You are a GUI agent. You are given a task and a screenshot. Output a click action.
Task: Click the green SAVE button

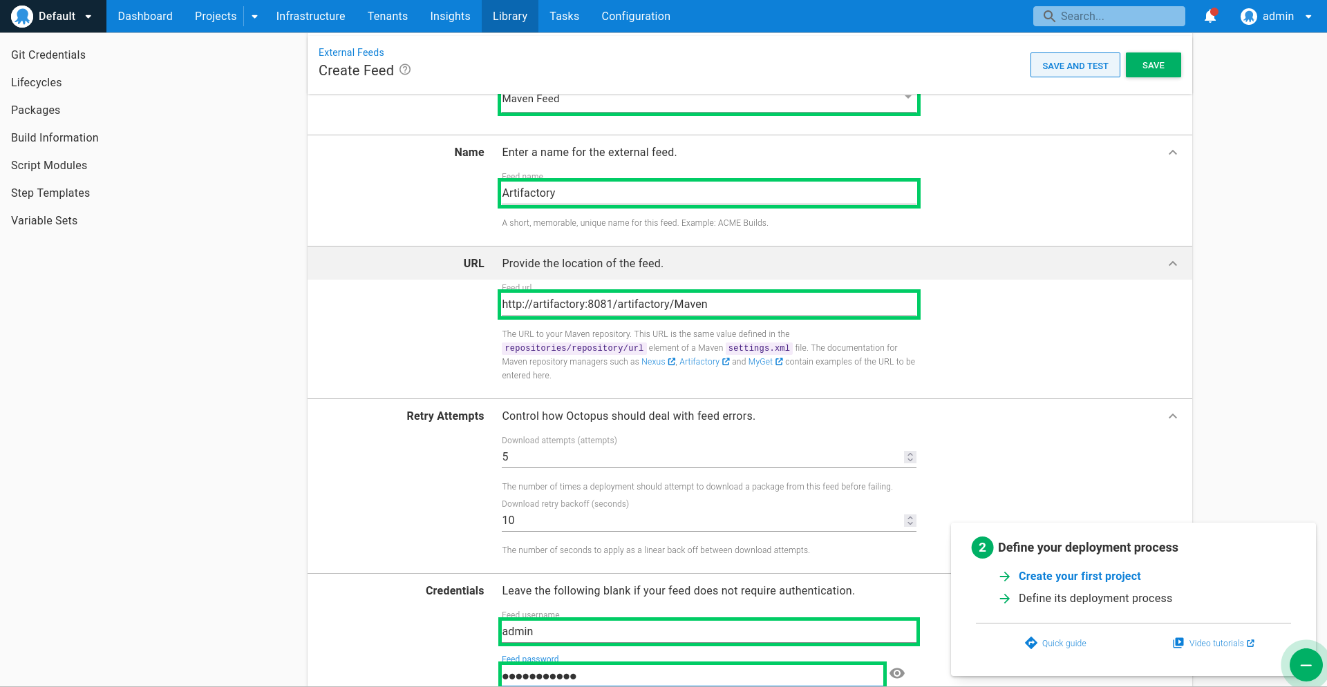pos(1154,65)
